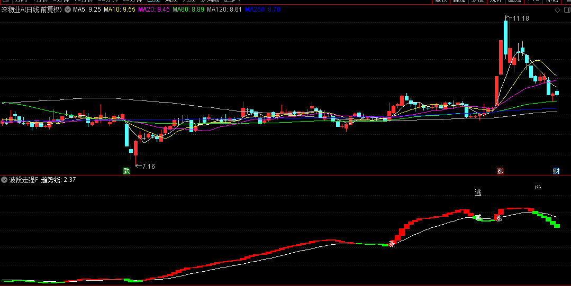Open the 复权 adjustment tab

point(441,2)
